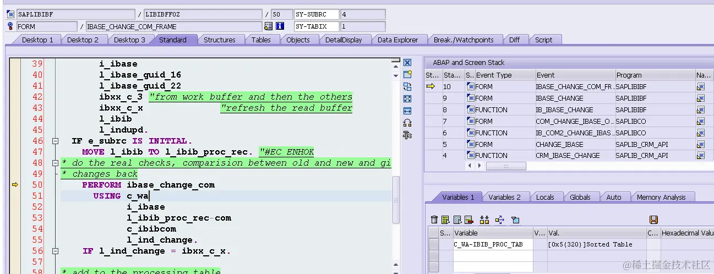Click the new tool icon below close

pos(407,74)
